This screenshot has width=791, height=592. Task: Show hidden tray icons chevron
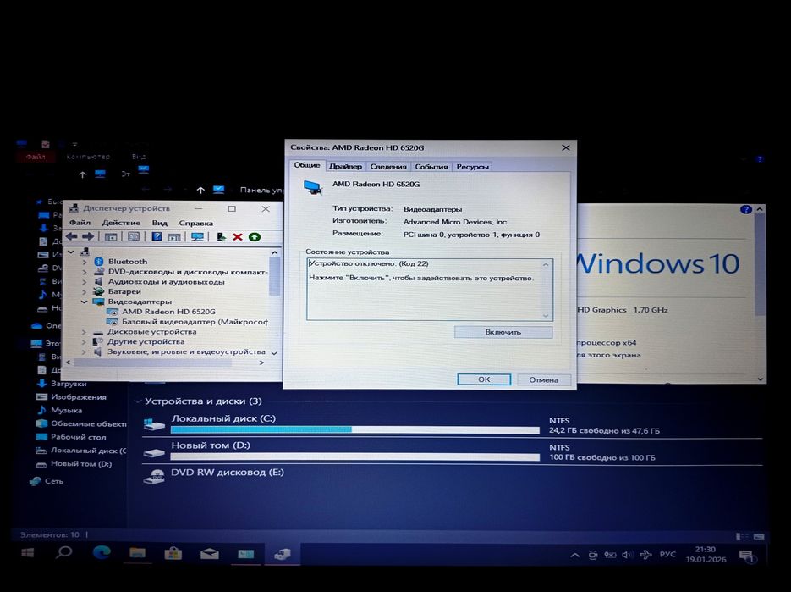click(574, 555)
